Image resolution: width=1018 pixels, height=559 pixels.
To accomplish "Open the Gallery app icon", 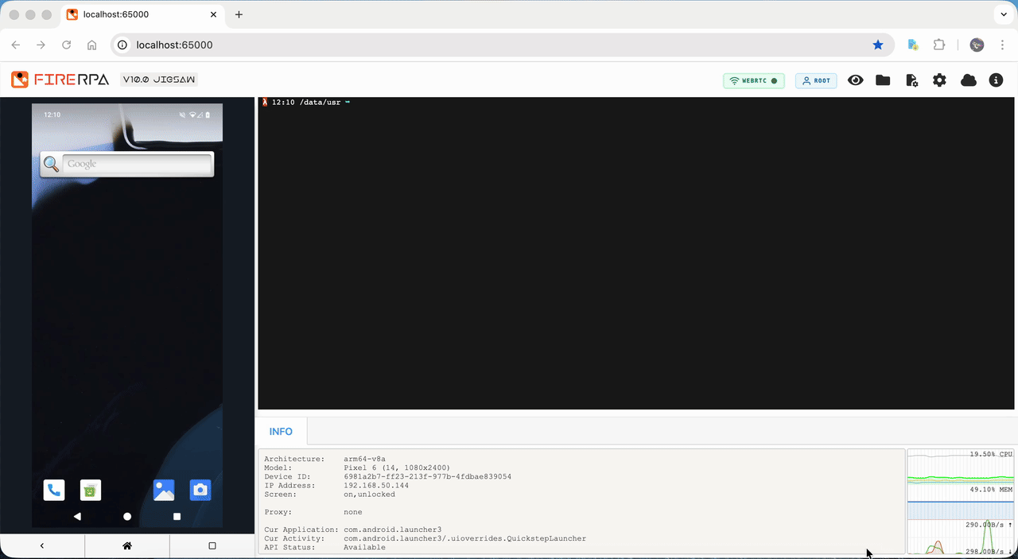I will tap(164, 490).
